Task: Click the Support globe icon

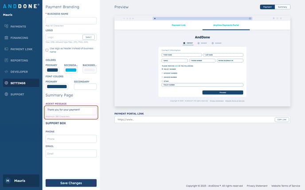Action: pos(6,94)
